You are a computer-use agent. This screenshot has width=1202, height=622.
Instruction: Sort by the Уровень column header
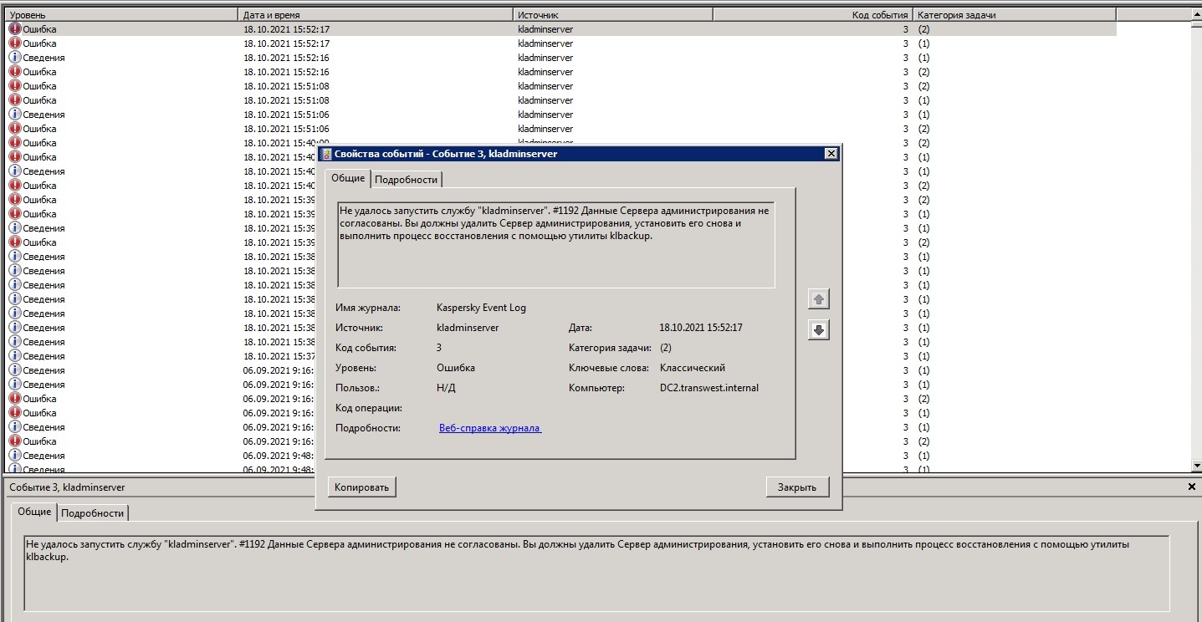(x=121, y=15)
